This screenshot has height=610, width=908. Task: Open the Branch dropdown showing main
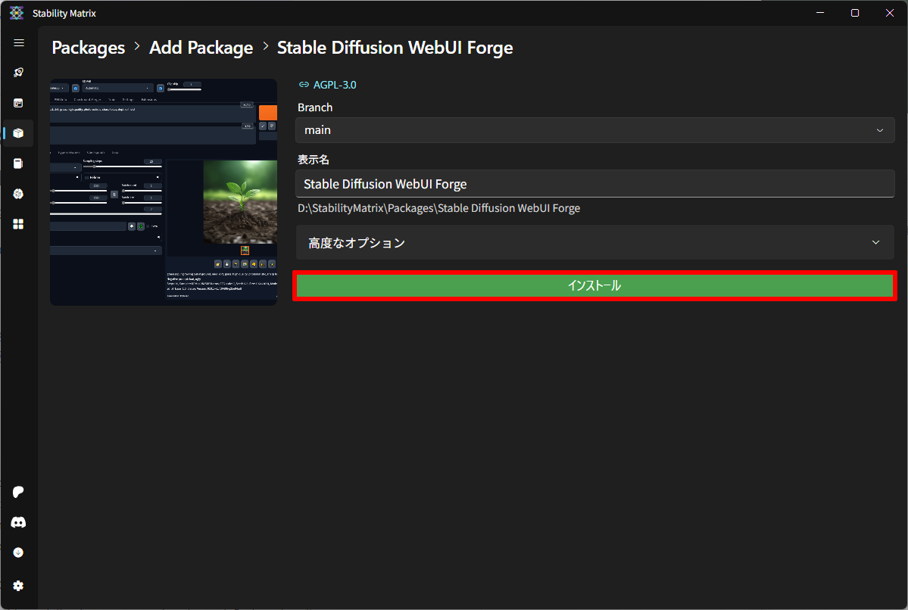(594, 130)
